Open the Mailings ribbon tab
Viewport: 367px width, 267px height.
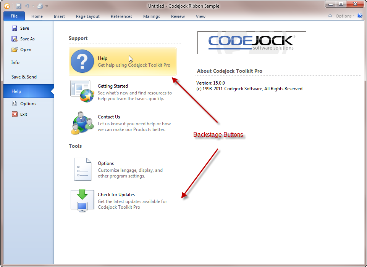point(152,16)
